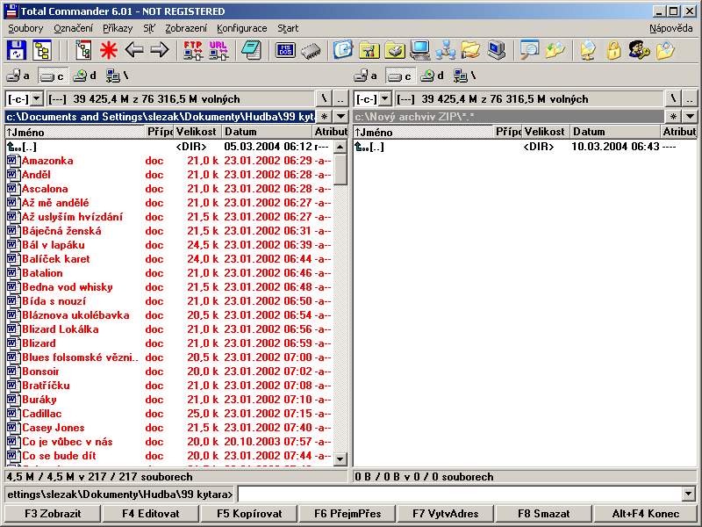Open left panel directory history dropdown arrow
702x527 pixels.
(x=341, y=117)
